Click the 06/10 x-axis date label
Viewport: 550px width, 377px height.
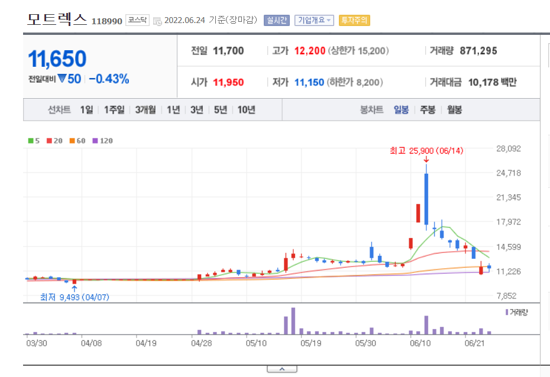(420, 343)
